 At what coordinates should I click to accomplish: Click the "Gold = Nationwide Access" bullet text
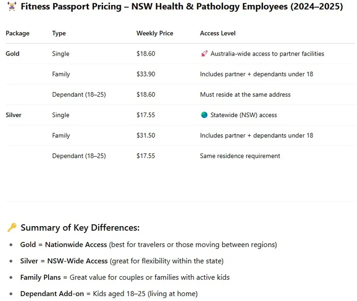coord(63,244)
